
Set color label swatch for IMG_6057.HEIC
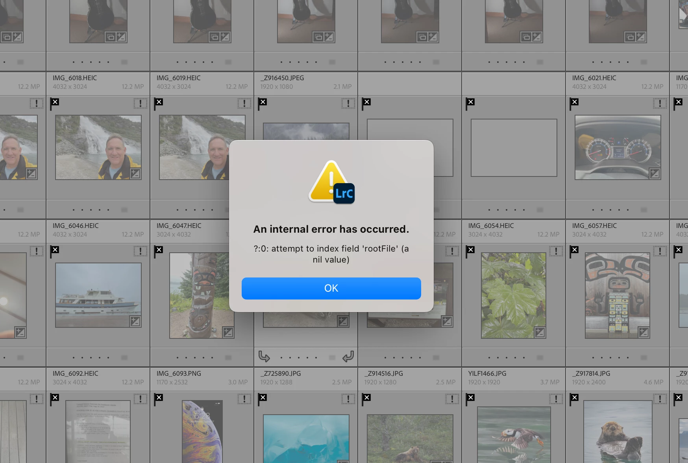(644, 358)
